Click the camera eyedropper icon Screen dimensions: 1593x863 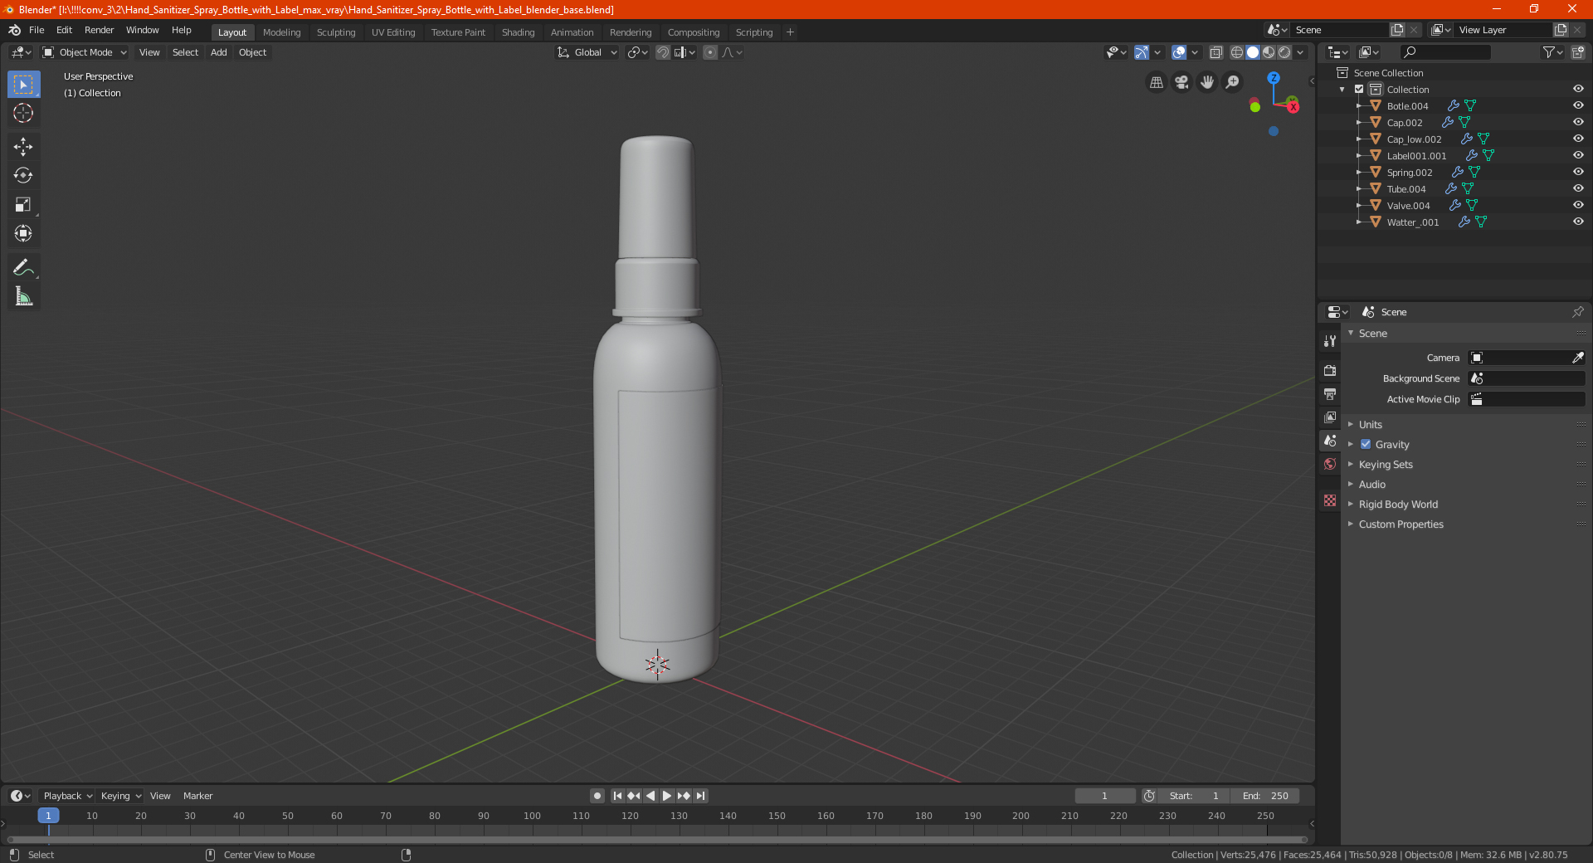(1577, 358)
